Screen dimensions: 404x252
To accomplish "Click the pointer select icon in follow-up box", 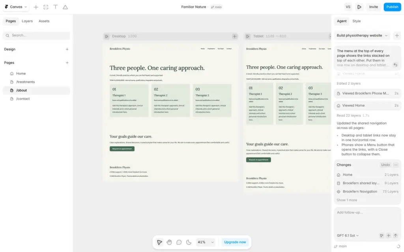I will click(x=382, y=235).
